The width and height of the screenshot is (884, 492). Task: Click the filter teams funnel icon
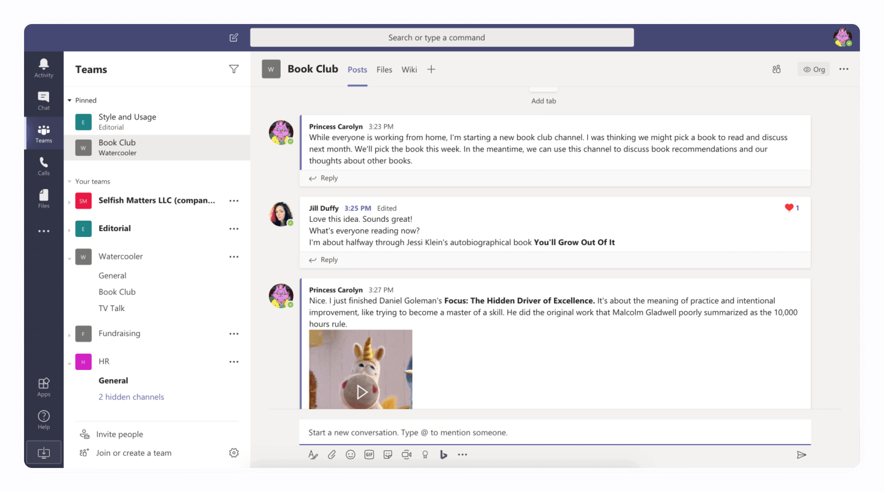(234, 69)
